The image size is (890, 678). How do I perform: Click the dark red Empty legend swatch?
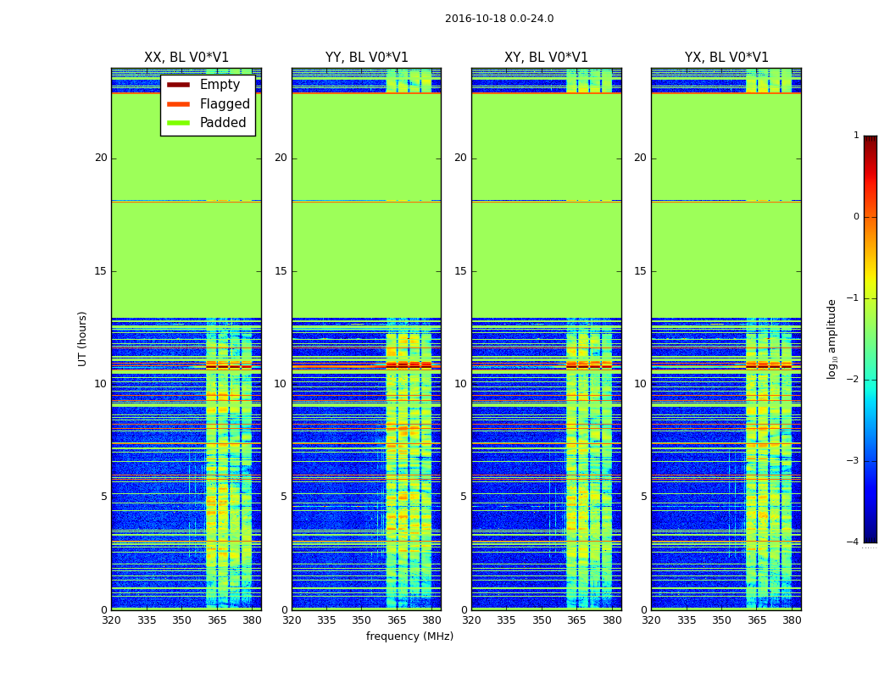pos(178,85)
